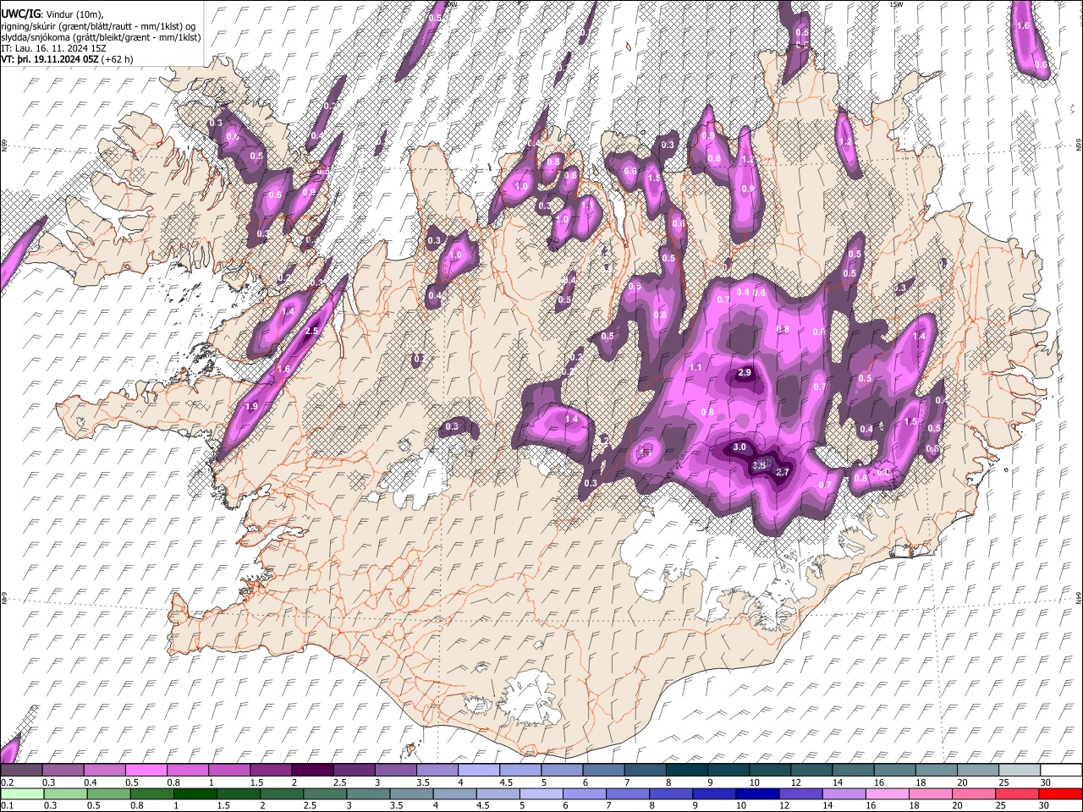Click the 'IT: Lau. 16. 11. 2024 15Z' line

point(54,48)
